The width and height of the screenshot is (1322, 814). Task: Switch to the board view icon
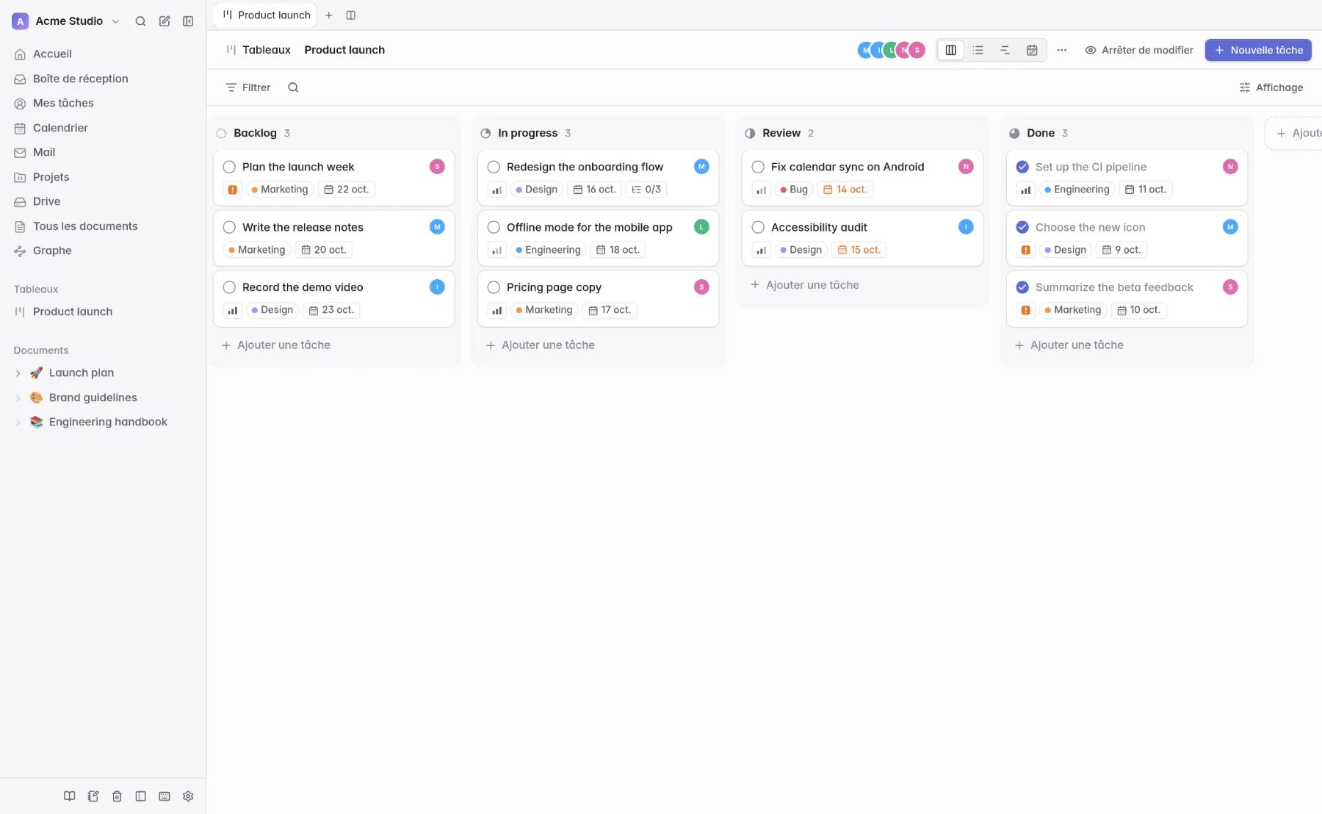[x=950, y=50]
